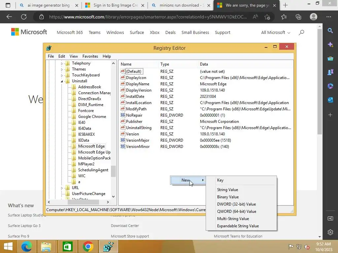The height and width of the screenshot is (253, 338).
Task: Choose Key from the New submenu
Action: (241, 180)
